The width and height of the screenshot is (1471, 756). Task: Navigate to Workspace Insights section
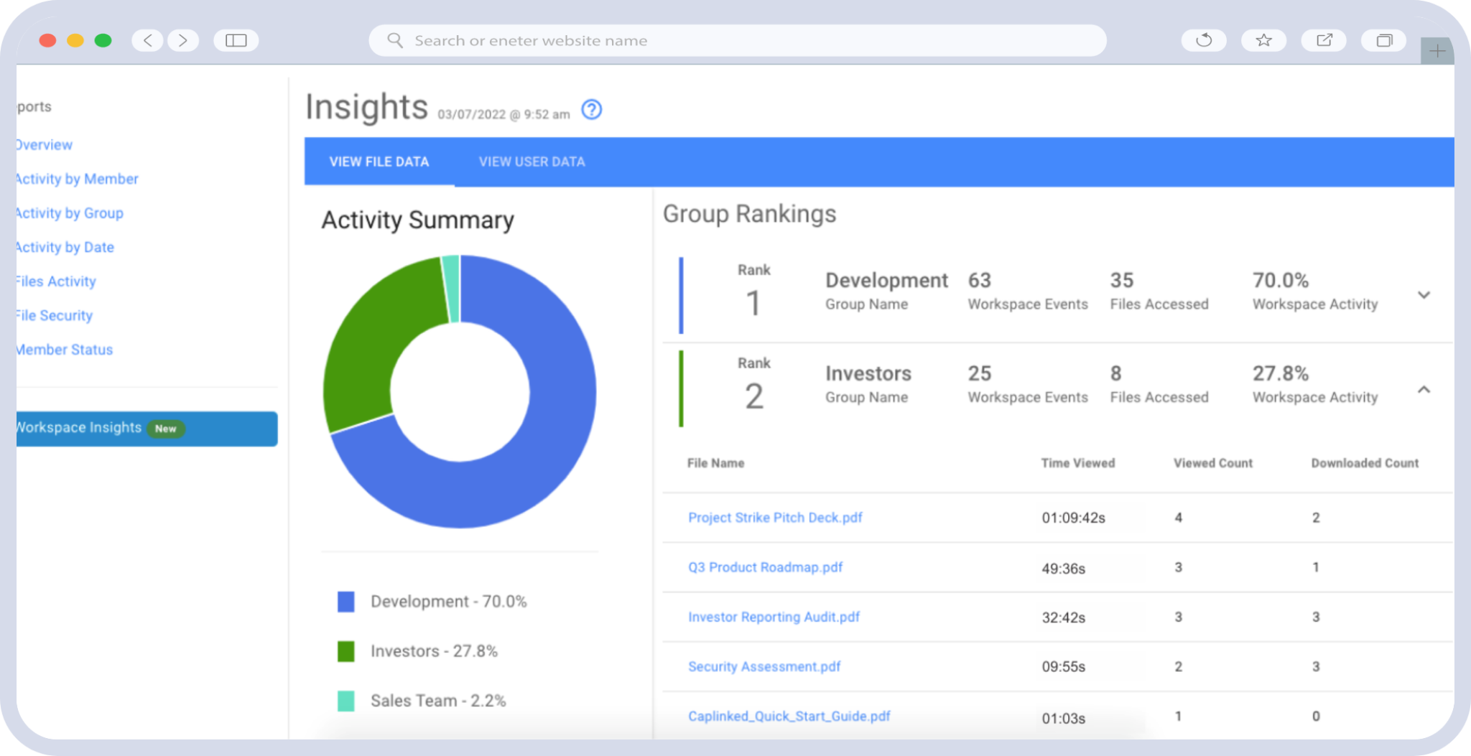[x=78, y=427]
